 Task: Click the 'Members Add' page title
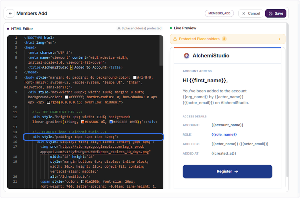pos(32,13)
